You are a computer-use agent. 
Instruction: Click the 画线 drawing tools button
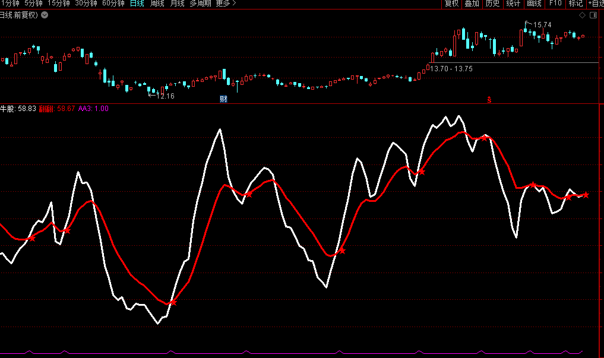534,4
